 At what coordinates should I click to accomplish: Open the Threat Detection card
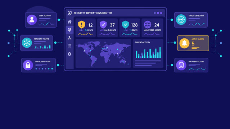pyautogui.click(x=191, y=20)
